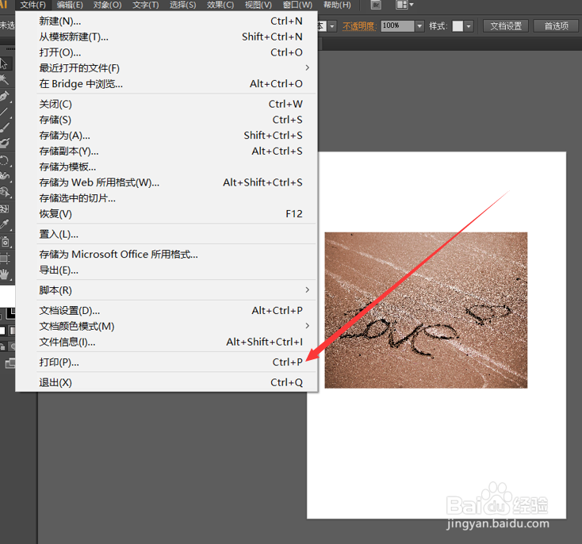Select the Line Segment tool
This screenshot has width=582, height=544.
[5, 112]
